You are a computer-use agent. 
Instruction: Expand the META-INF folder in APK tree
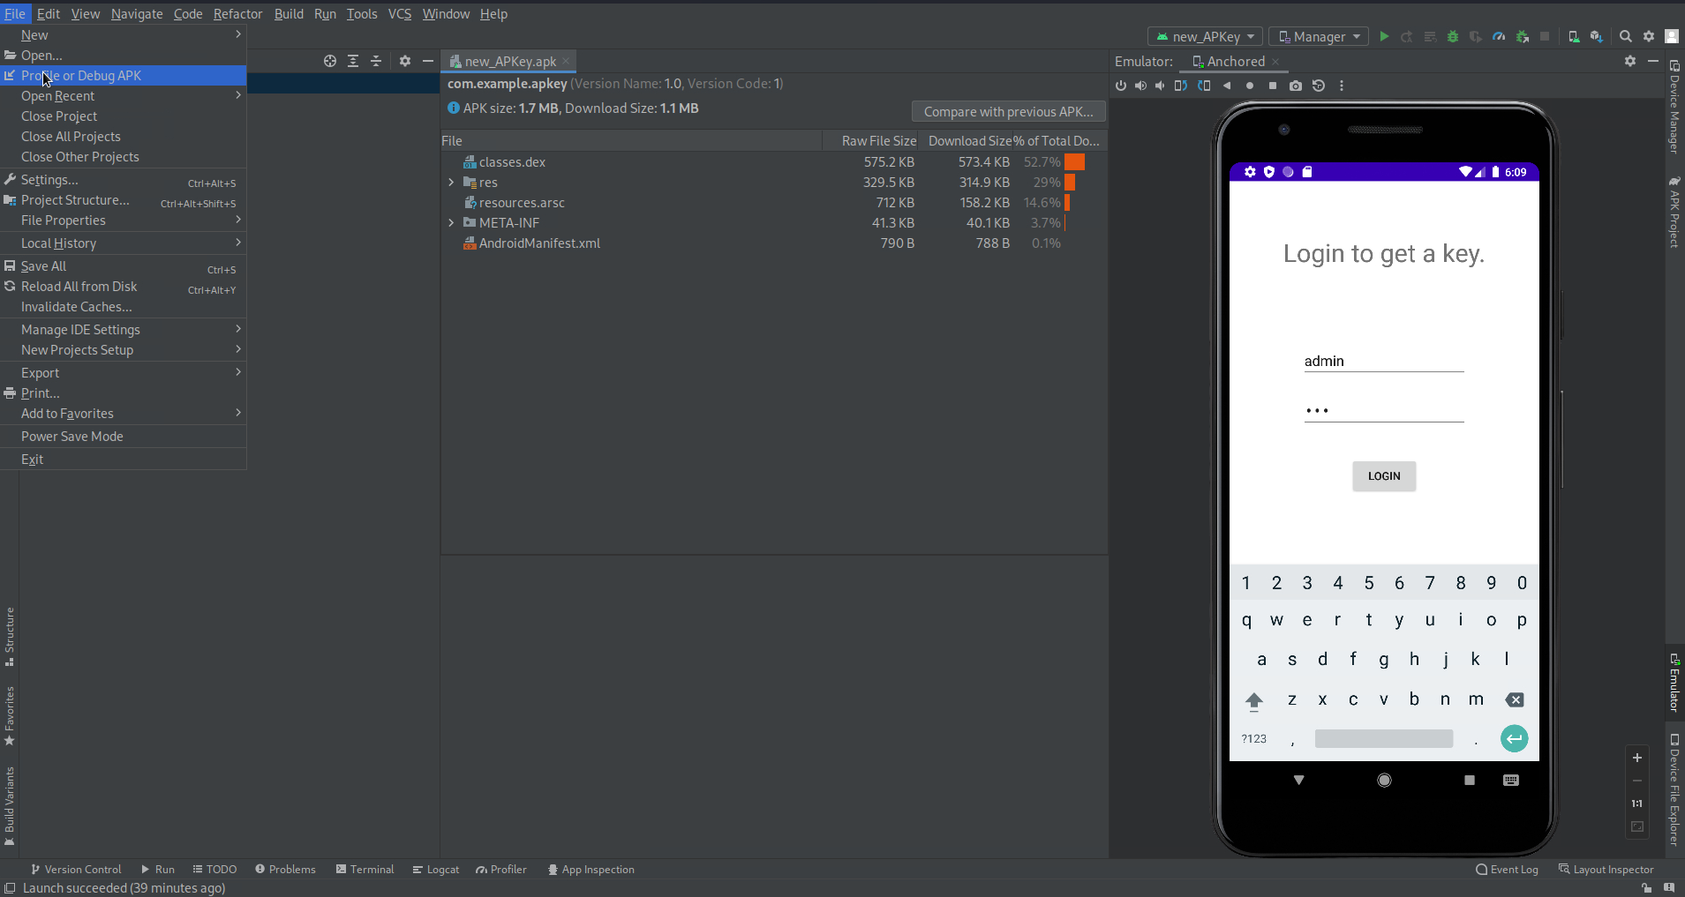pos(451,223)
